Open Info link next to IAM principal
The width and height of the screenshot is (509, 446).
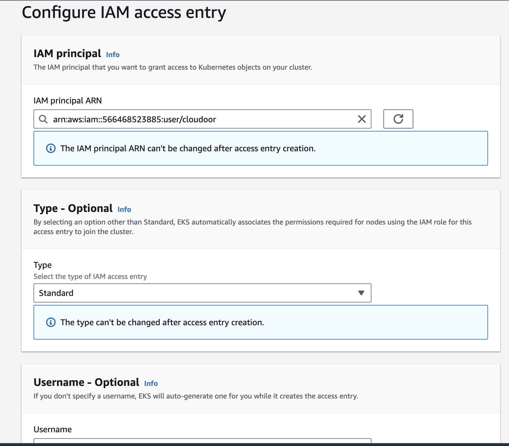tap(113, 55)
